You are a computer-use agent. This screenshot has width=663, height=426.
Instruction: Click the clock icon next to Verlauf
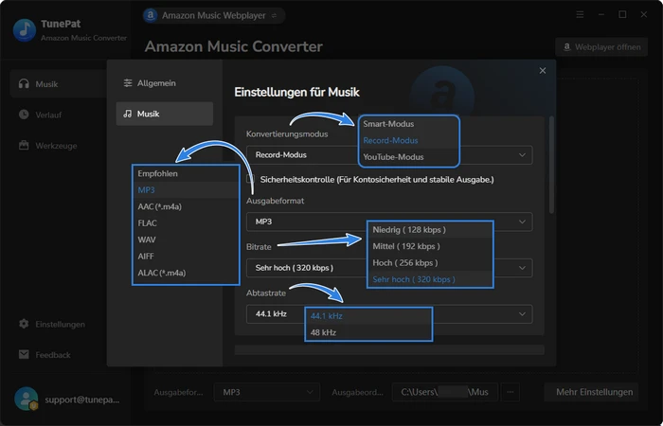click(24, 115)
